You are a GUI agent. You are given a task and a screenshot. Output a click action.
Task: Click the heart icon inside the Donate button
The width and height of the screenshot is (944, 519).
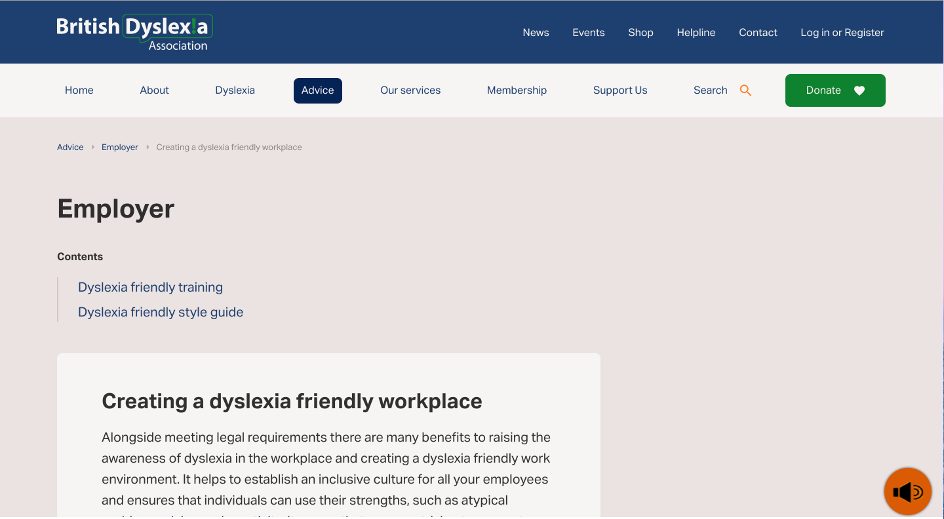859,90
